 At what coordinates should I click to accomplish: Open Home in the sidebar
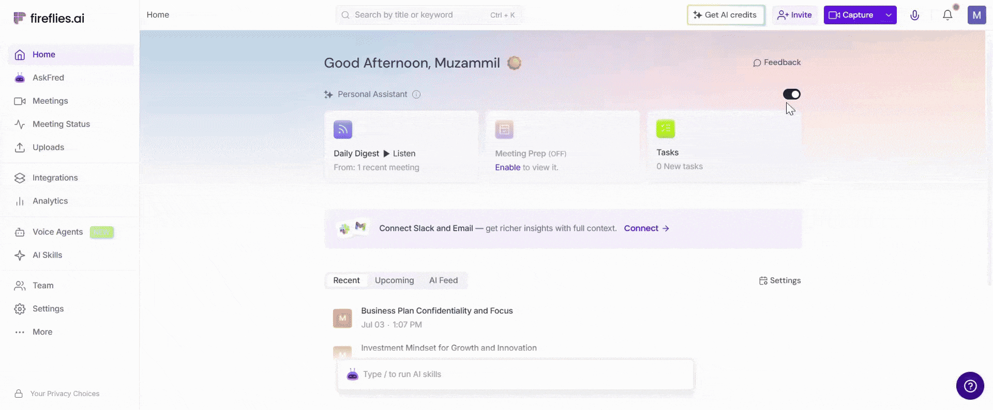(71, 55)
